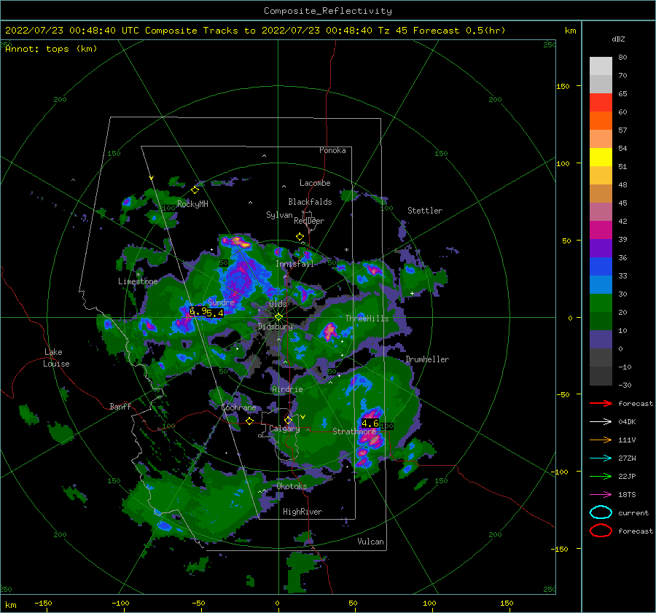Screen dimensions: 656x613
Task: Select the slate purple 0-10 dBZ swatch
Action: pos(601,340)
